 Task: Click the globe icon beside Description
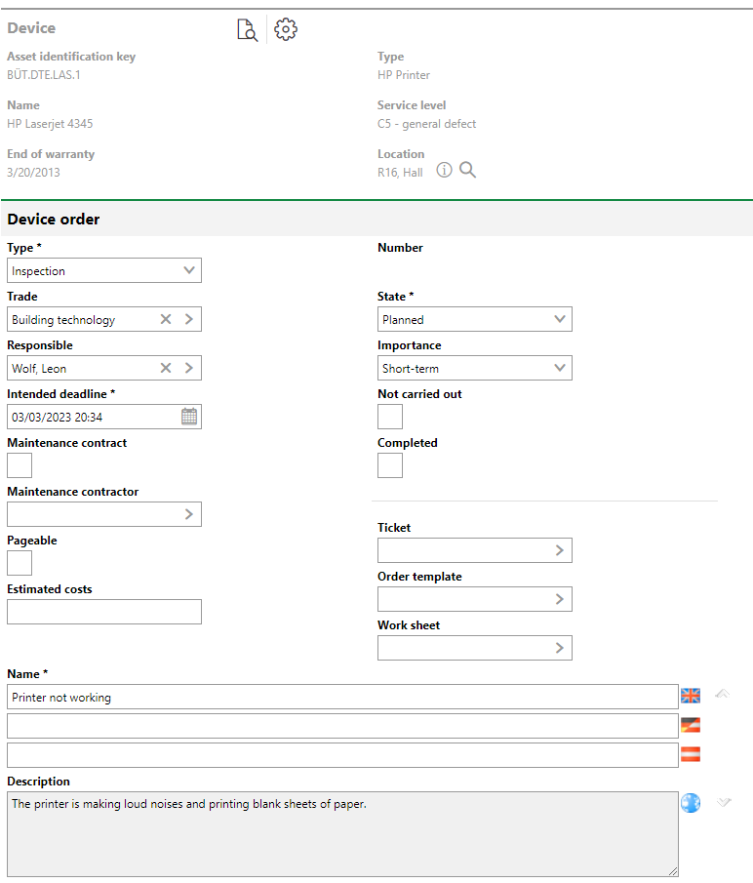click(691, 803)
